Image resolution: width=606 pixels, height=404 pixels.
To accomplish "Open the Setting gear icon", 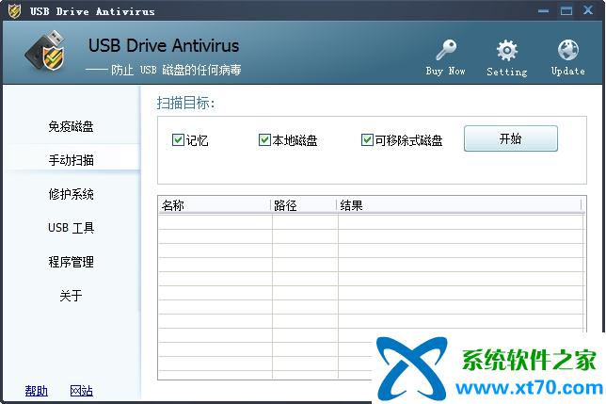I will tap(506, 51).
